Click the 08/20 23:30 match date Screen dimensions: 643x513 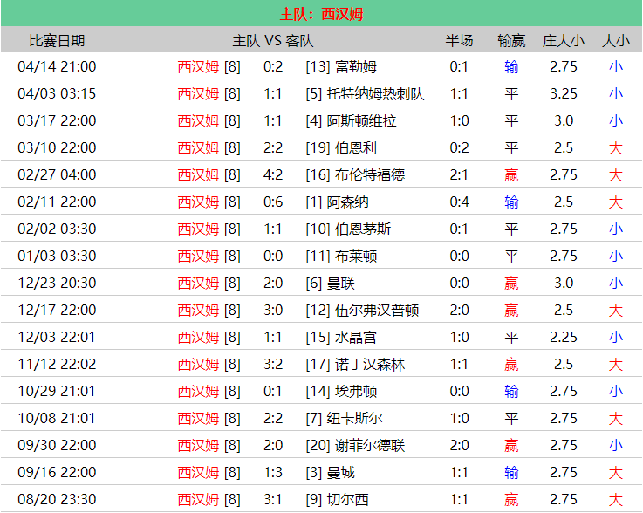tap(57, 499)
